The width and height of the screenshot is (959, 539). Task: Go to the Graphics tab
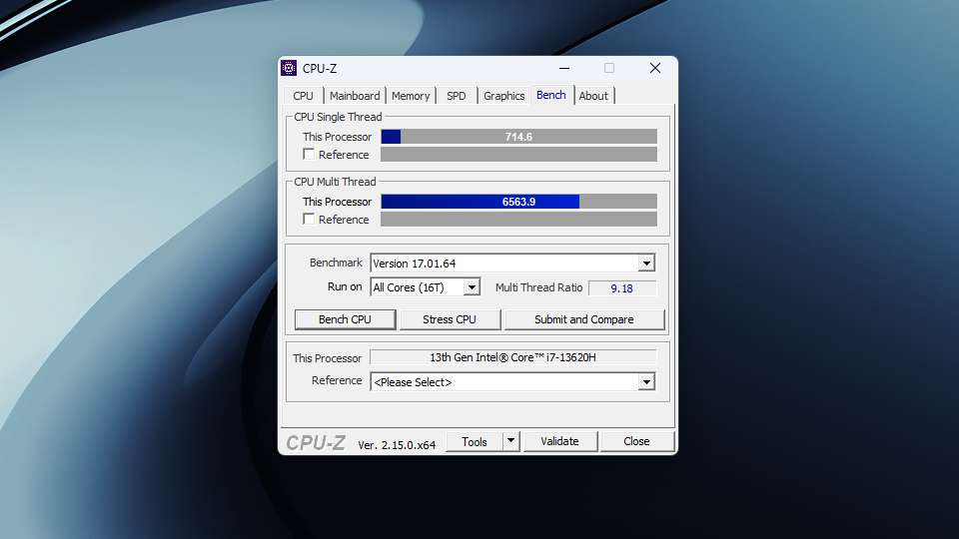click(503, 96)
